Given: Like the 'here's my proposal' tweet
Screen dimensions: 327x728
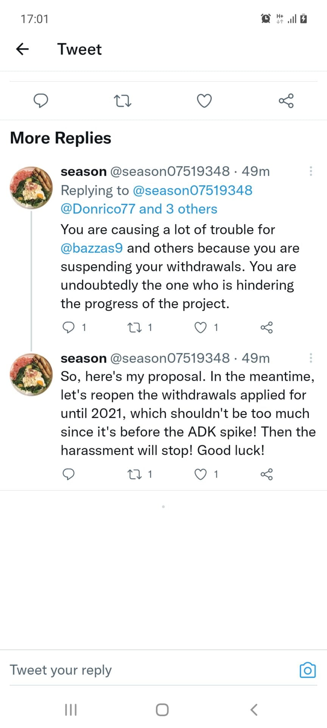Looking at the screenshot, I should click(x=200, y=474).
